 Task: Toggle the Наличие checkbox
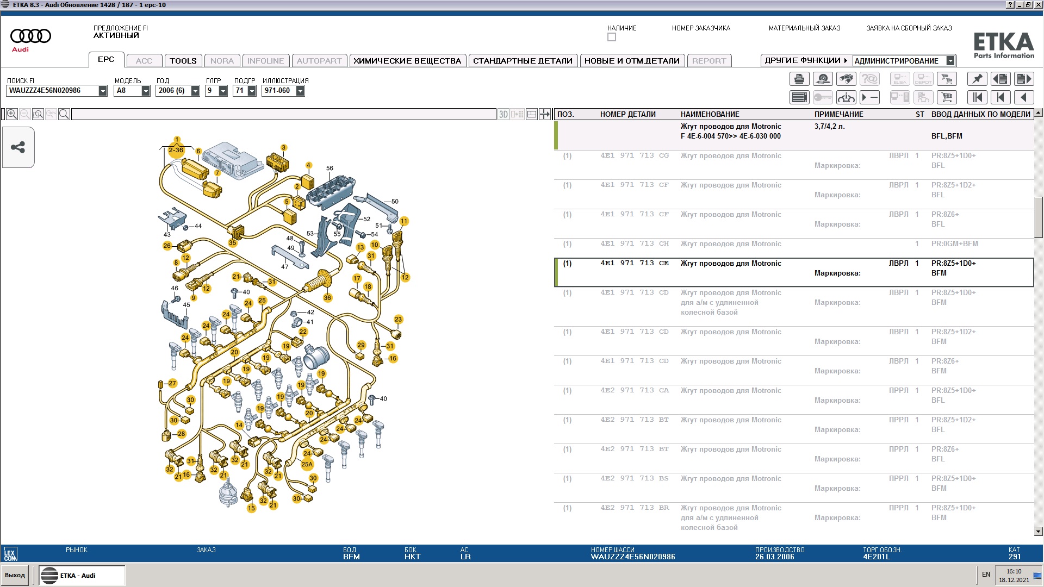click(x=612, y=38)
